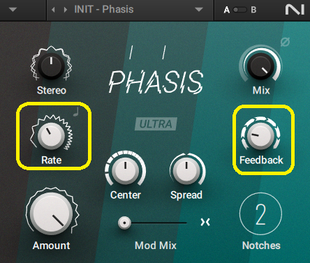Viewport: 310px width, 263px height.
Task: Open the main menu dropdown arrow at the far left of the header
Action: [13, 10]
